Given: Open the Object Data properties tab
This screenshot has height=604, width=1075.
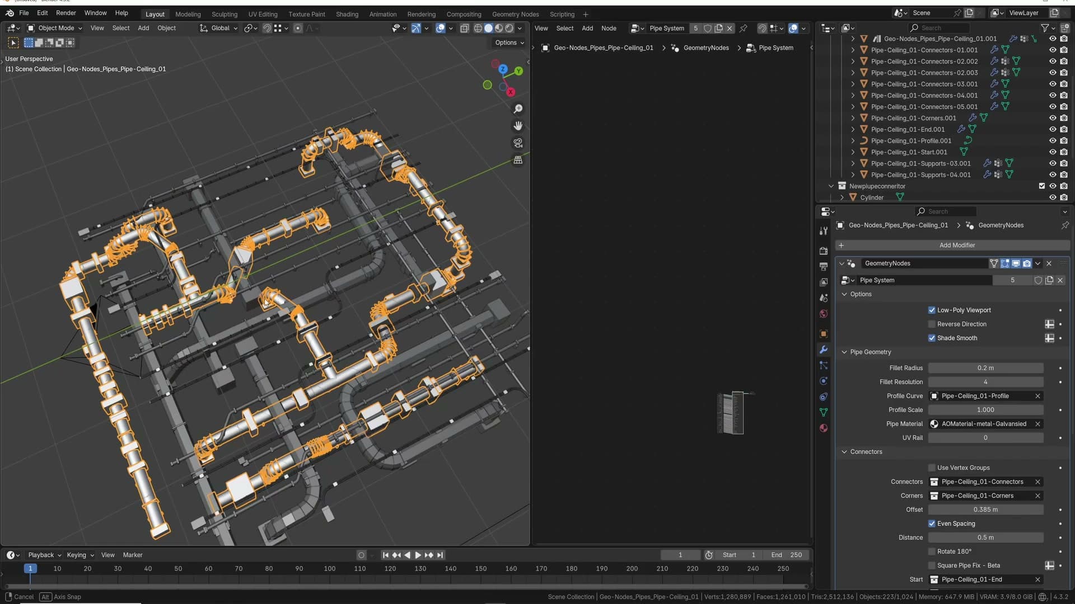Looking at the screenshot, I should tap(823, 412).
